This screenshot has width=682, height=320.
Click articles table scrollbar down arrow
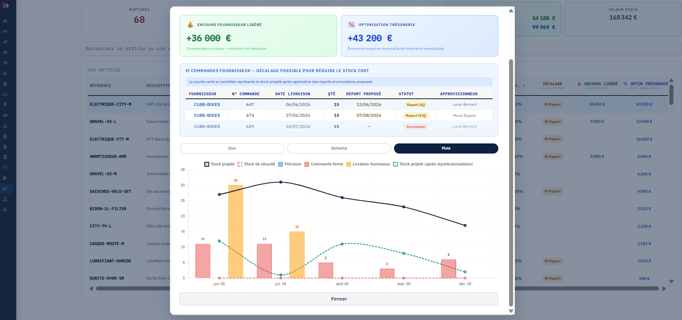(x=671, y=281)
